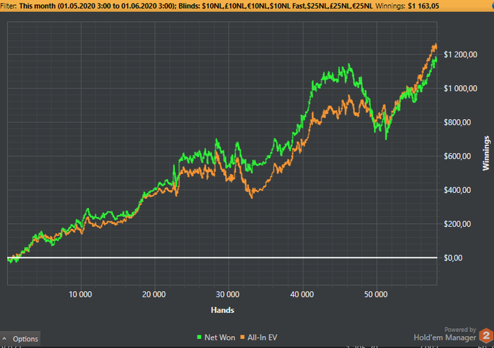
Task: Click the filter description text in header
Action: click(195, 6)
